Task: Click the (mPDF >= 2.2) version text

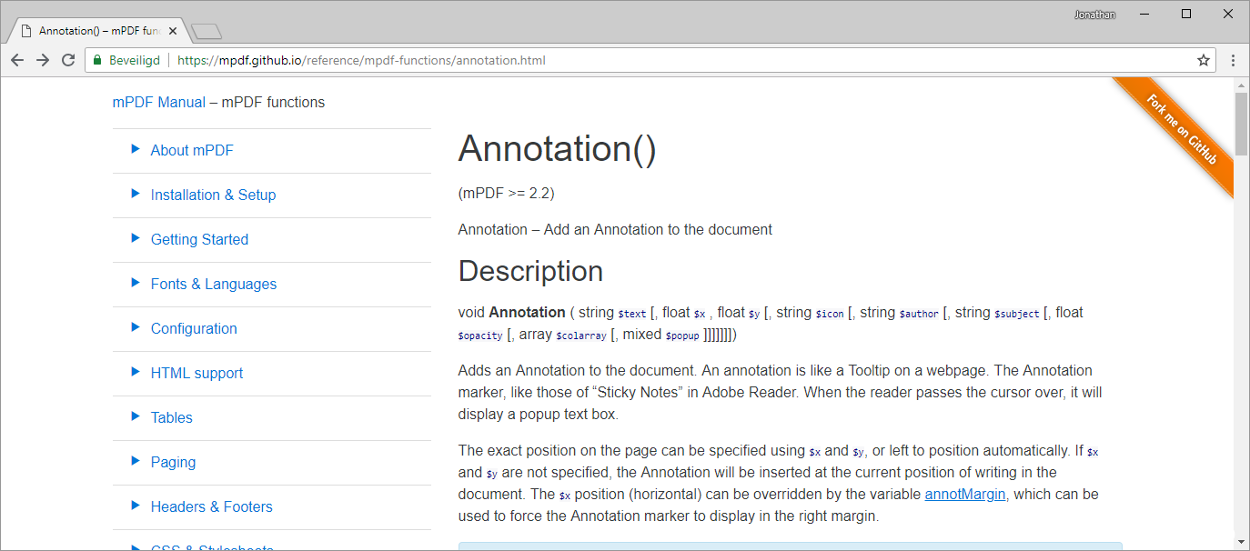Action: (507, 193)
